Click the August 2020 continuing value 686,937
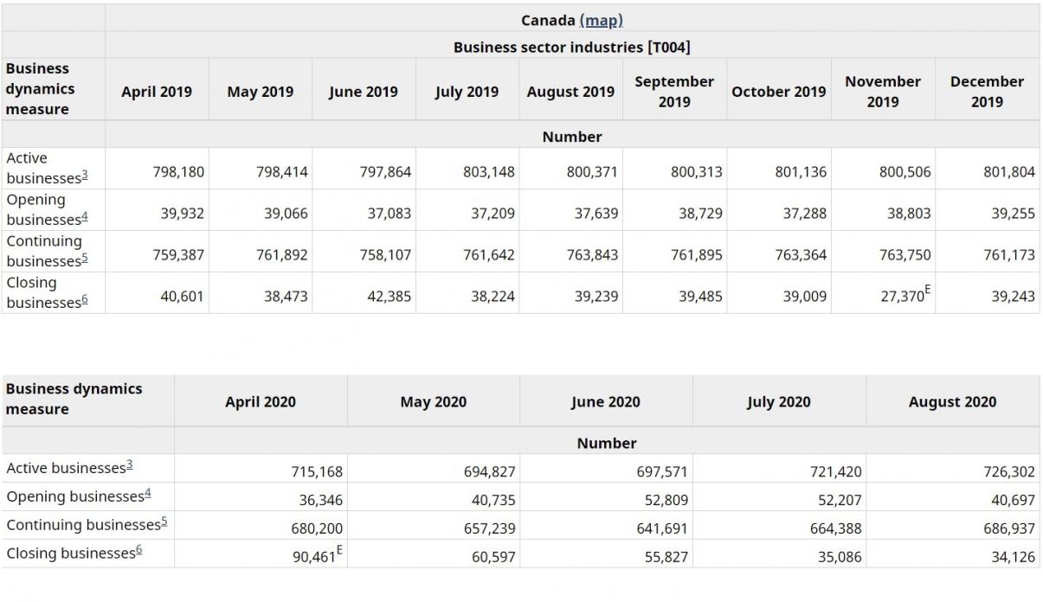The image size is (1043, 602). [1009, 528]
